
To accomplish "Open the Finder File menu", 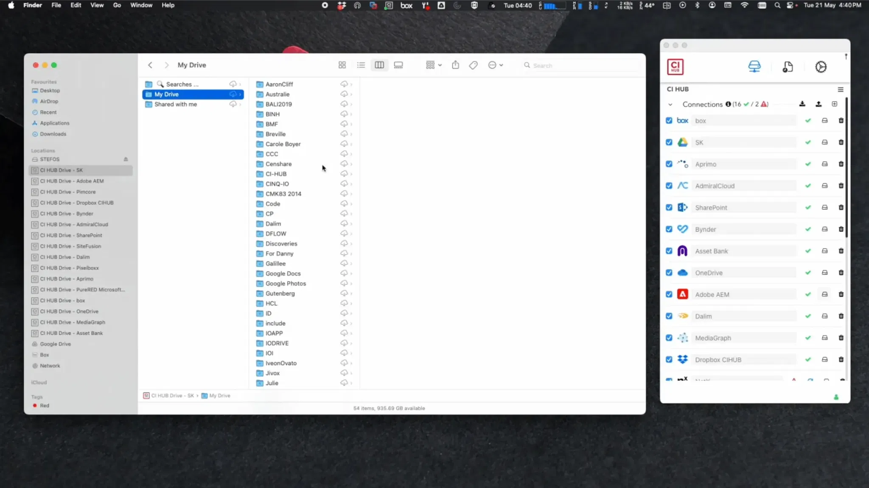I will (56, 5).
